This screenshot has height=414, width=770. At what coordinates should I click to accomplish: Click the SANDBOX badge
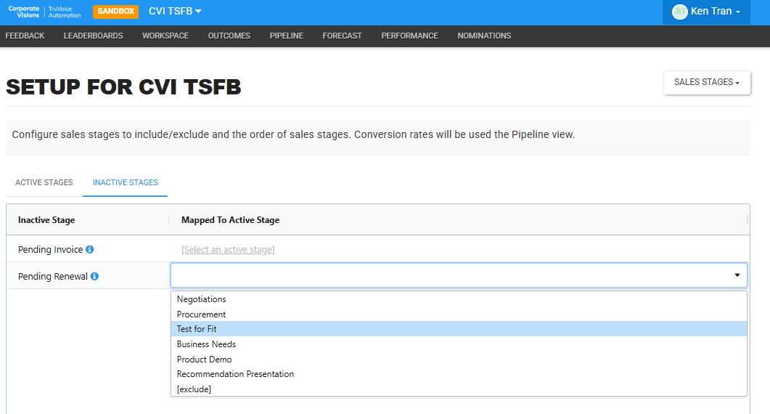click(116, 12)
